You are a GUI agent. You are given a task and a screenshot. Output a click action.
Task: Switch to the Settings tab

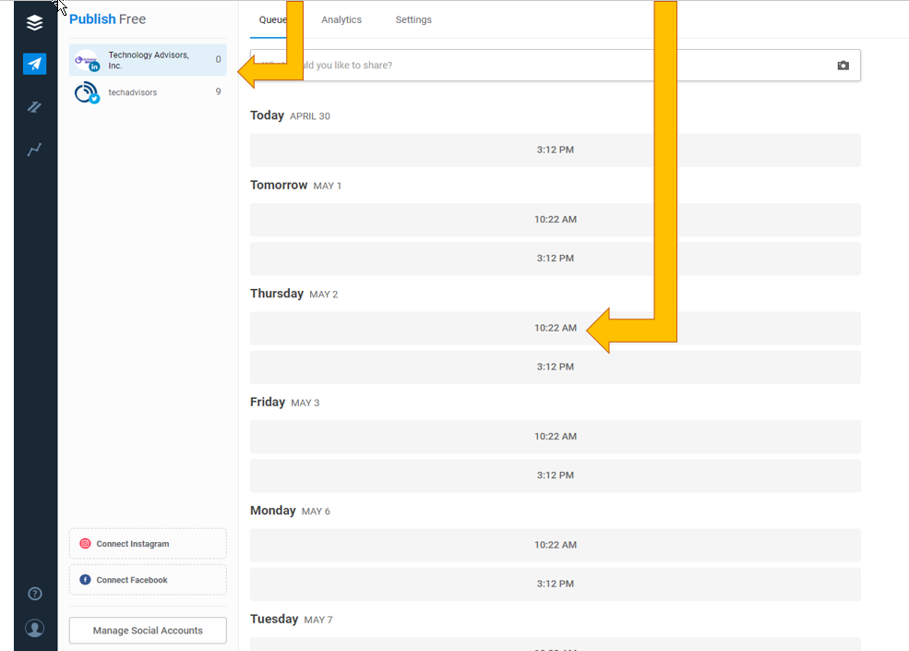[x=413, y=19]
